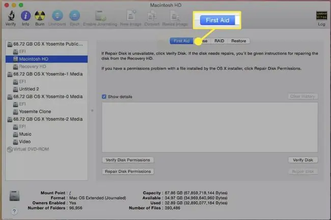Click the window title Macintosh HD
Screen dimensions: 331x220
point(165,5)
